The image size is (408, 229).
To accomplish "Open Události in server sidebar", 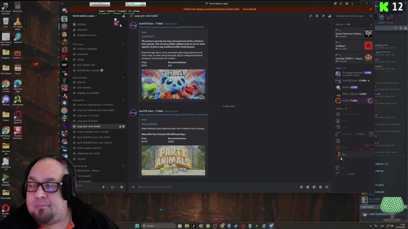I will pyautogui.click(x=99, y=24).
